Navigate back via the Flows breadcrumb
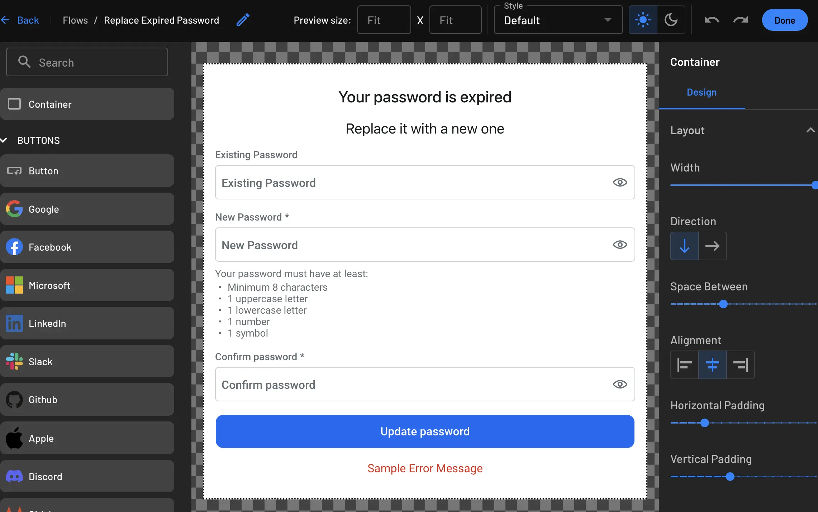The height and width of the screenshot is (512, 818). tap(75, 20)
